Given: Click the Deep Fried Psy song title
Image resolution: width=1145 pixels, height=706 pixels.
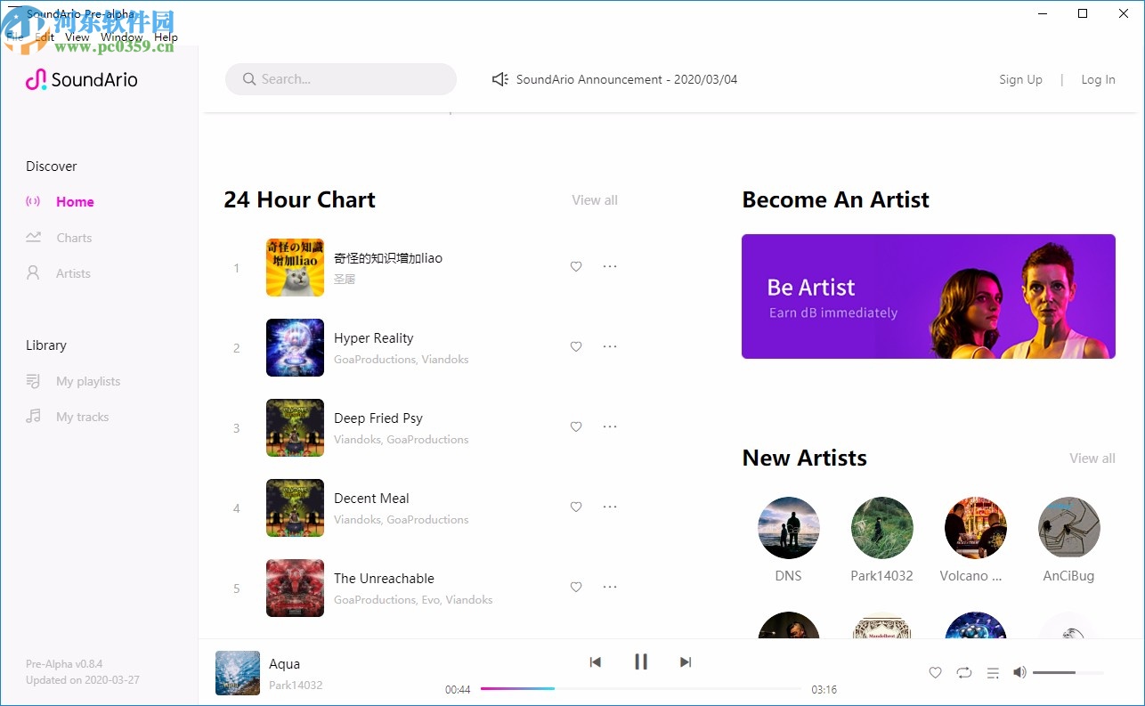Looking at the screenshot, I should [x=378, y=418].
